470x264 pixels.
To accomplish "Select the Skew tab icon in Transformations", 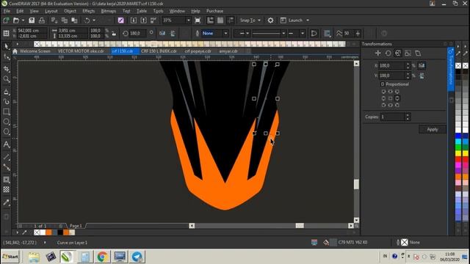I will [x=418, y=54].
